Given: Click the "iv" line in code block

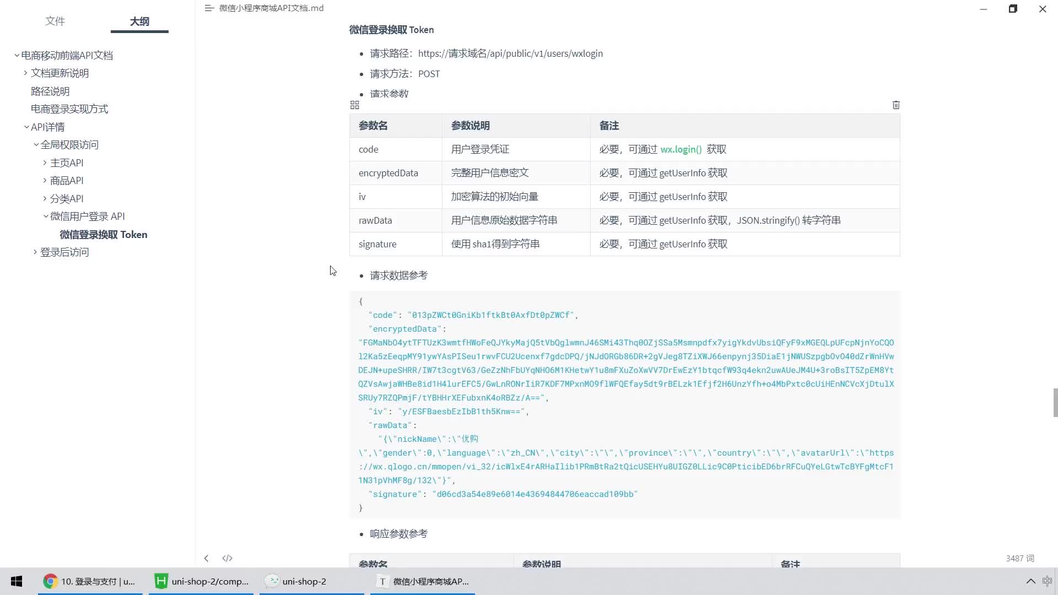Looking at the screenshot, I should (449, 412).
